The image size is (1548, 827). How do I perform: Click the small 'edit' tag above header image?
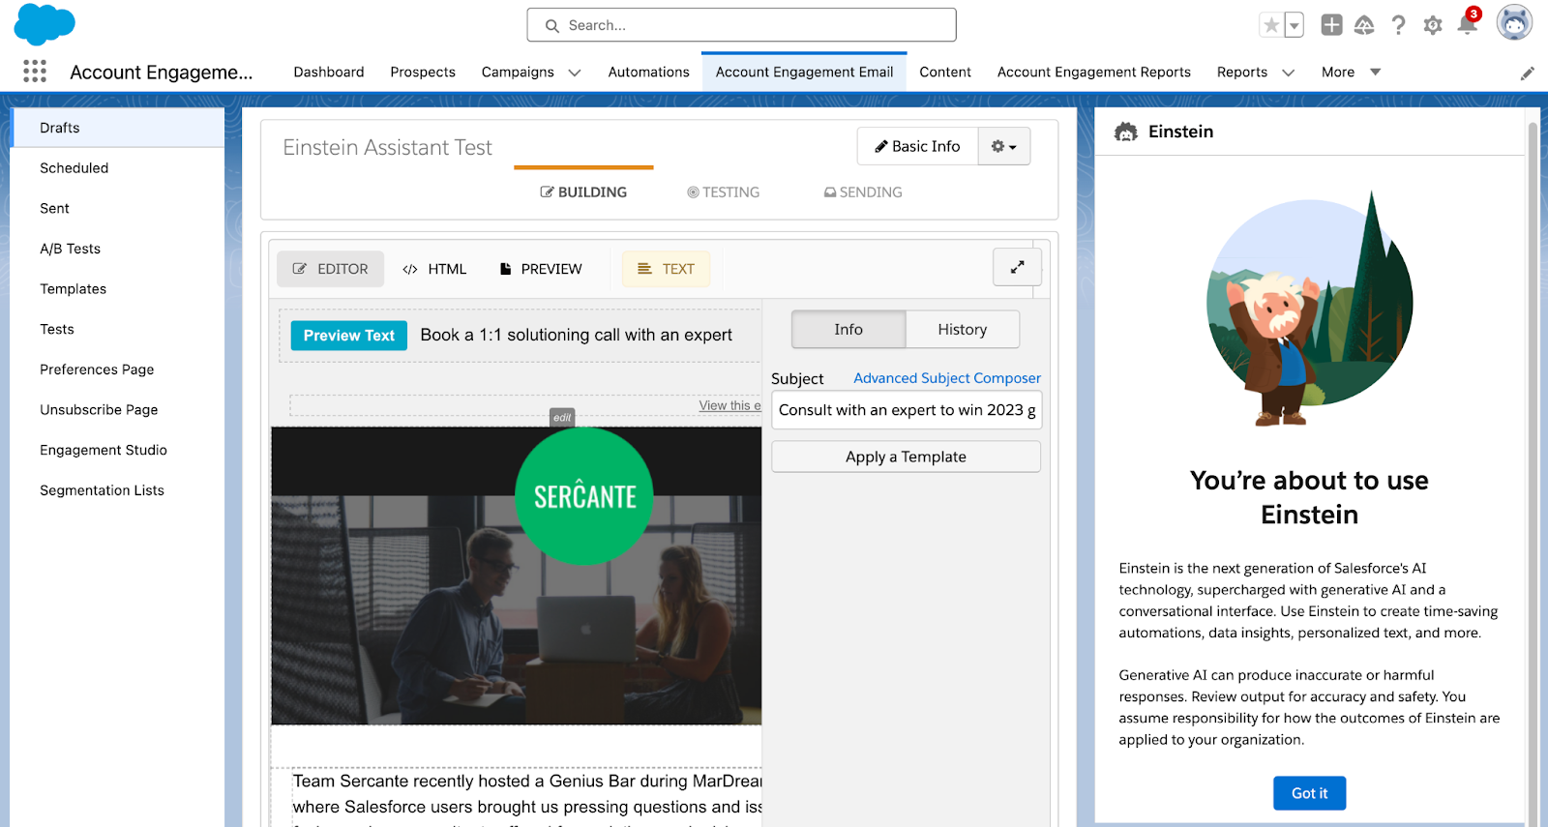[562, 417]
